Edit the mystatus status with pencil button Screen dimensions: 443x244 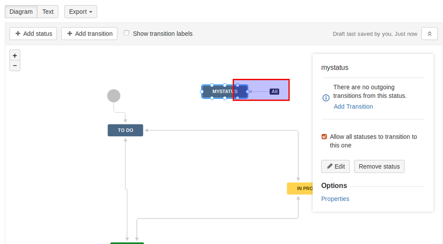tap(335, 167)
